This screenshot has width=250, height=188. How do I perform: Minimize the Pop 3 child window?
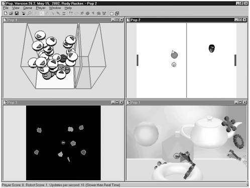point(113,102)
